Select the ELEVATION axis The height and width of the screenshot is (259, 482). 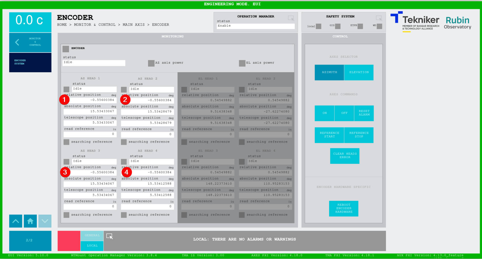coord(359,72)
